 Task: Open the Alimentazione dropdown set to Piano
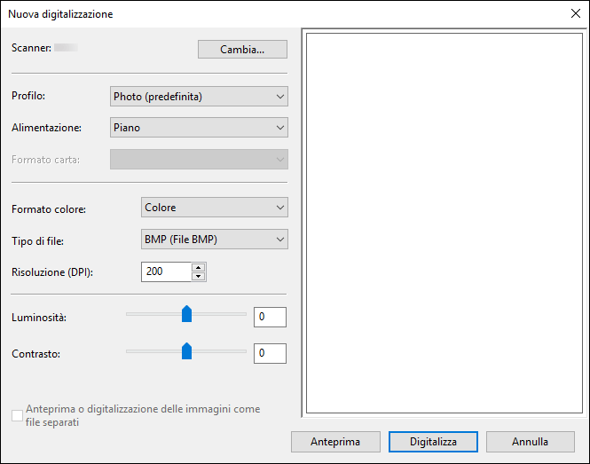tap(199, 128)
